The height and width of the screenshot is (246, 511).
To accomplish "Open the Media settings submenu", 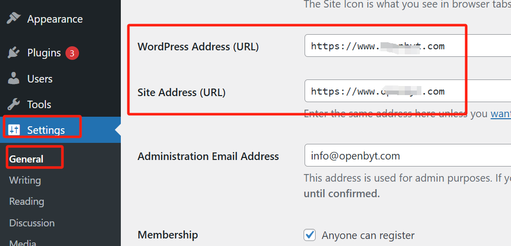I will [x=23, y=243].
